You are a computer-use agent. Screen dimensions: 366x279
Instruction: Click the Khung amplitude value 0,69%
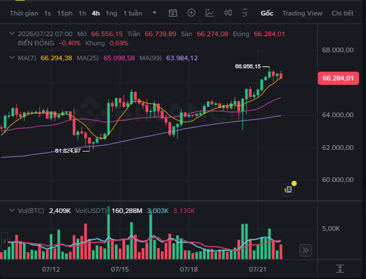119,43
